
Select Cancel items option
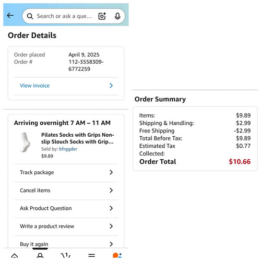point(66,191)
